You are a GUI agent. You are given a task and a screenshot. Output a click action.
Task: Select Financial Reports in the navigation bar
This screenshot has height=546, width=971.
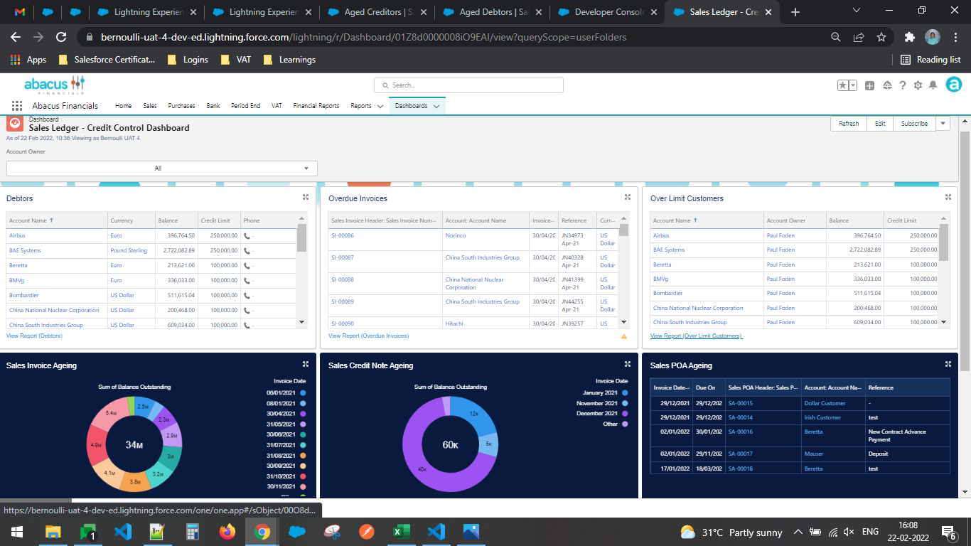(316, 105)
